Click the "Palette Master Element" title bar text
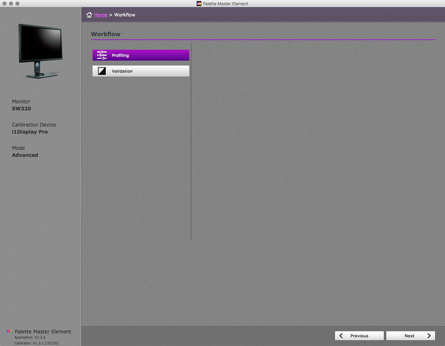Screen dimensions: 445x346 225,4
